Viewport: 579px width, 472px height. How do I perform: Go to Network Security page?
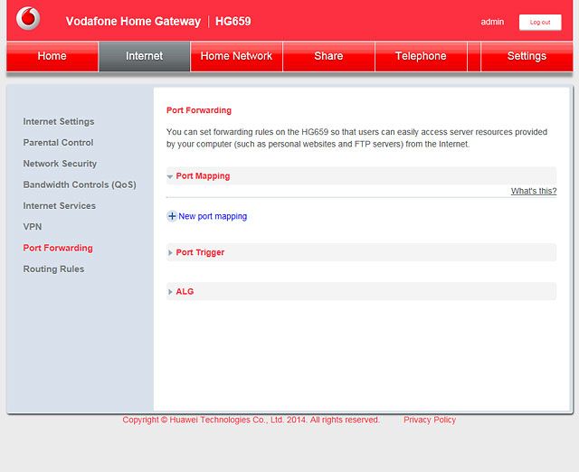pos(60,164)
